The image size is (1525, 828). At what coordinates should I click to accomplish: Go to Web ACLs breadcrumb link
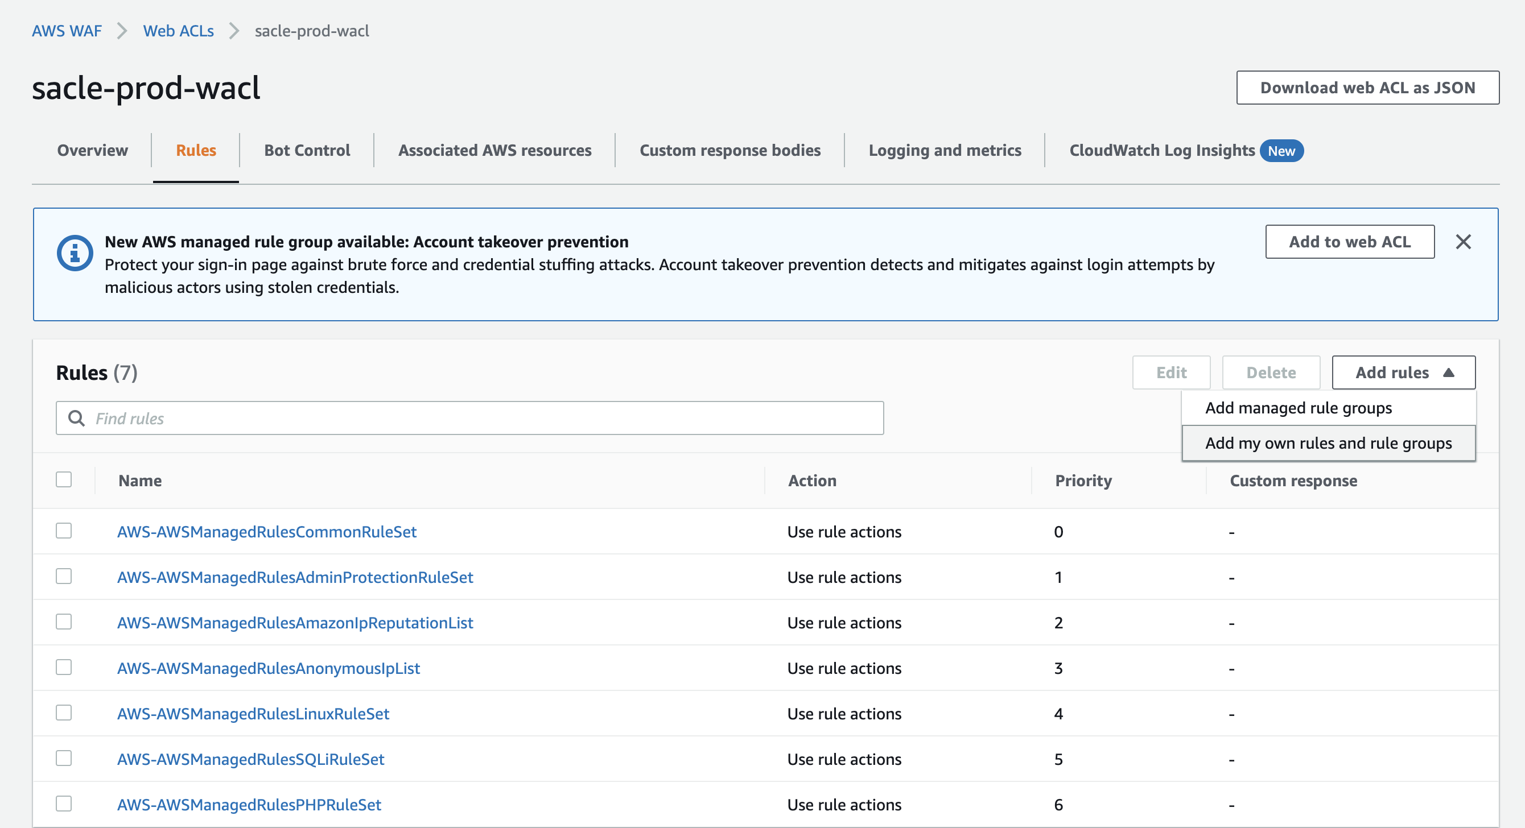pos(178,31)
